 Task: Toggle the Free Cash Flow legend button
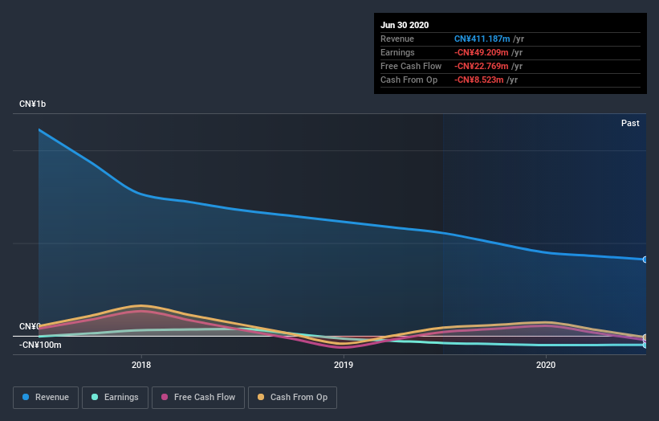198,398
